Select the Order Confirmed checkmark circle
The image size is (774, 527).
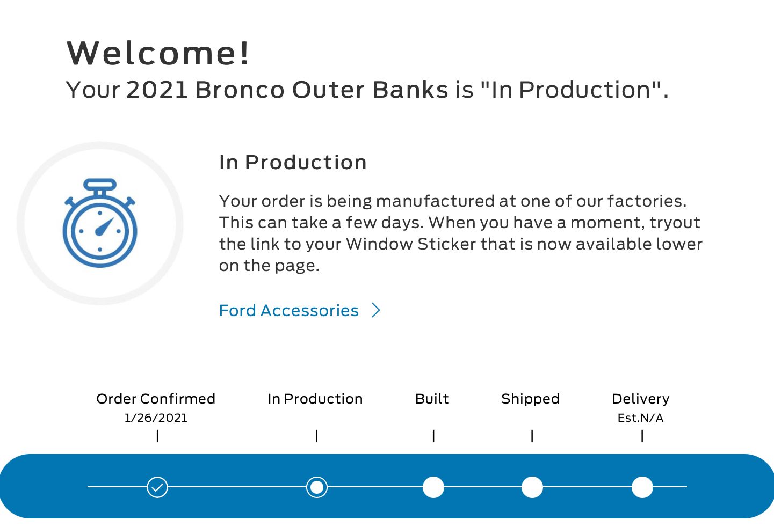pos(157,487)
